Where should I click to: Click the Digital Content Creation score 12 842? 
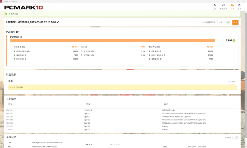210,47
